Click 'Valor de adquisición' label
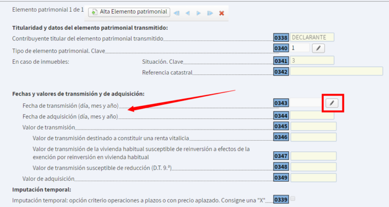389x207 pixels. (x=49, y=179)
